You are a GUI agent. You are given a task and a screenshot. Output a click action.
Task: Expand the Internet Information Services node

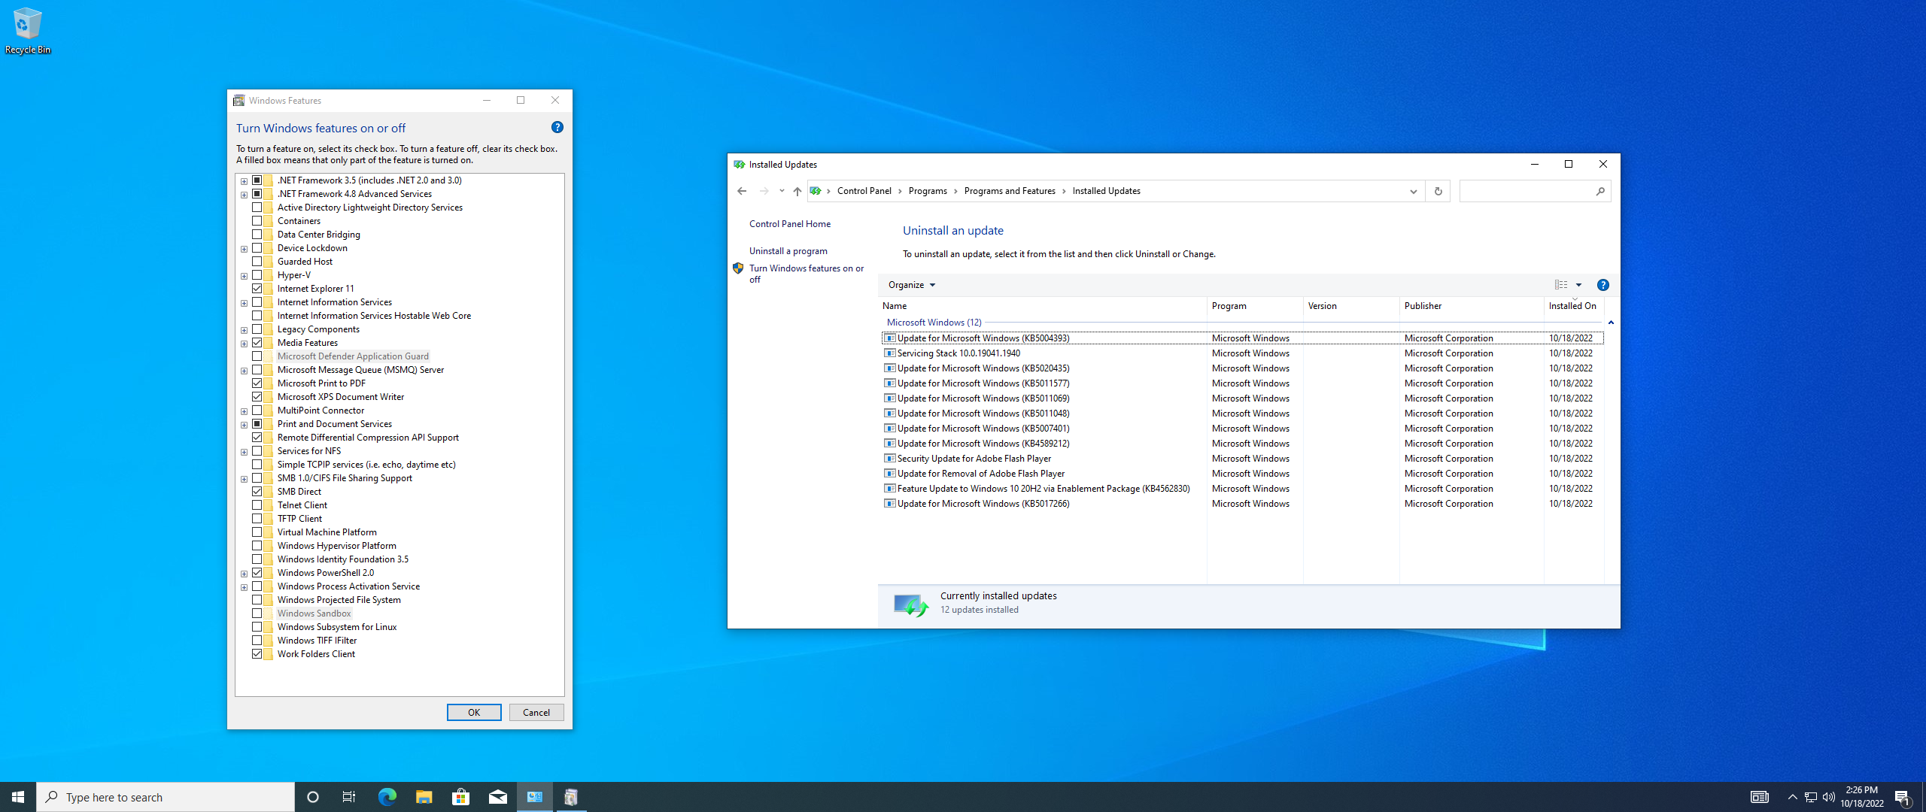click(244, 303)
